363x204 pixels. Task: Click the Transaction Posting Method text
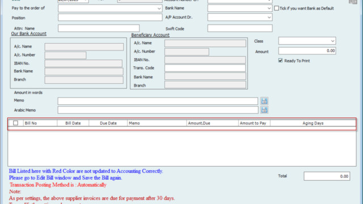pyautogui.click(x=58, y=185)
